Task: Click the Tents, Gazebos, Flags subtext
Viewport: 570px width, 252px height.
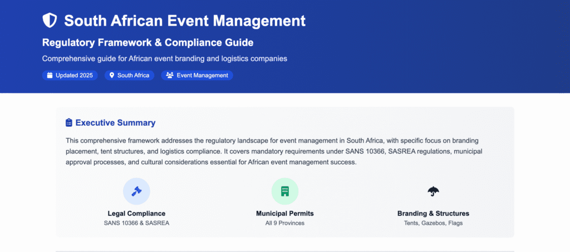Action: 433,223
